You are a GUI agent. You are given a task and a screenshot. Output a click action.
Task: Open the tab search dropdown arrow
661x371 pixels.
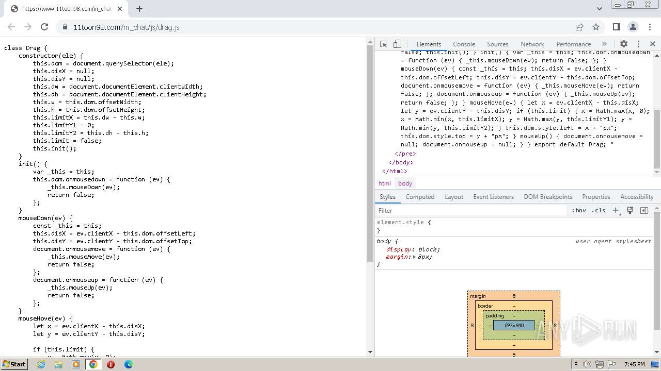tap(599, 9)
